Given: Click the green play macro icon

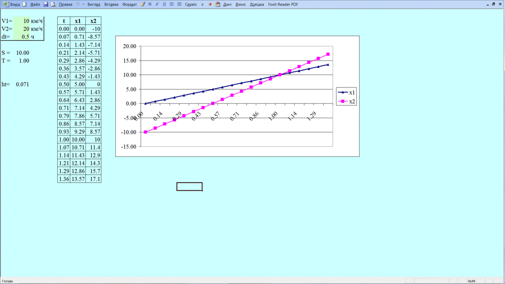Looking at the screenshot, I should click(202, 4).
